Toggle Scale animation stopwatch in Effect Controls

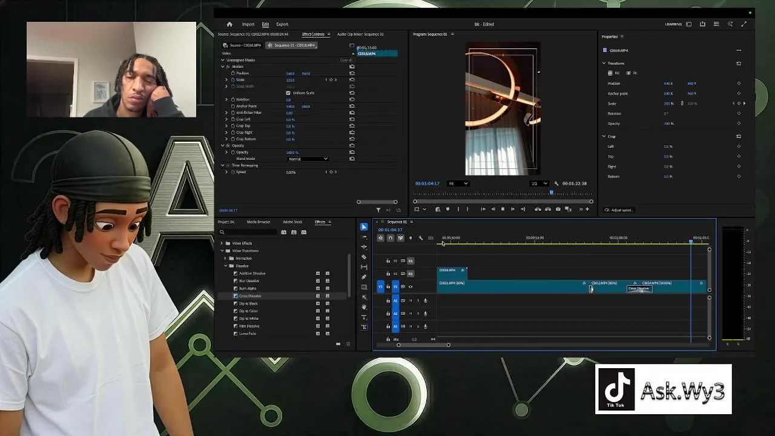[232, 80]
